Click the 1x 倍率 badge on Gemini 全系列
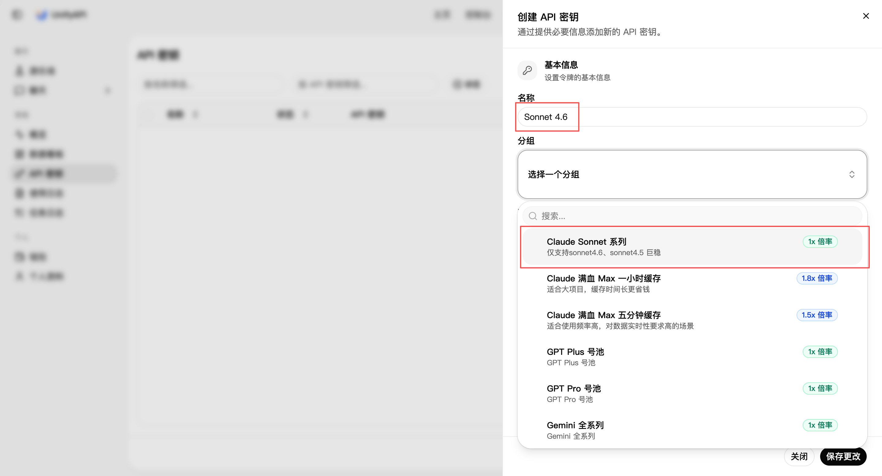 click(820, 425)
